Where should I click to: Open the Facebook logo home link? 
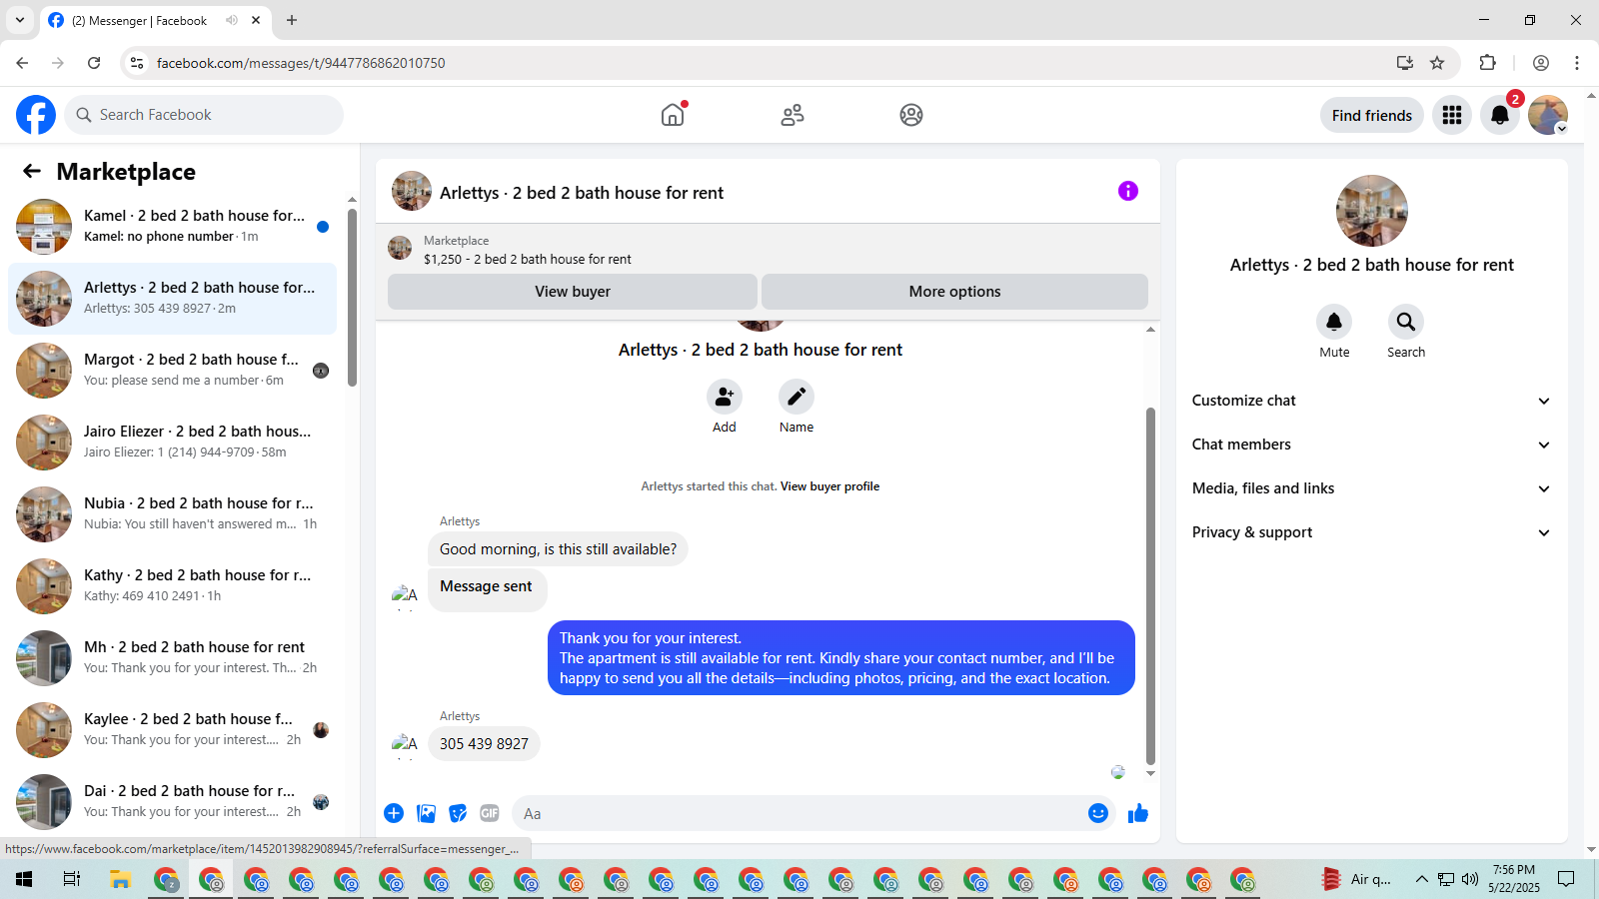point(36,115)
